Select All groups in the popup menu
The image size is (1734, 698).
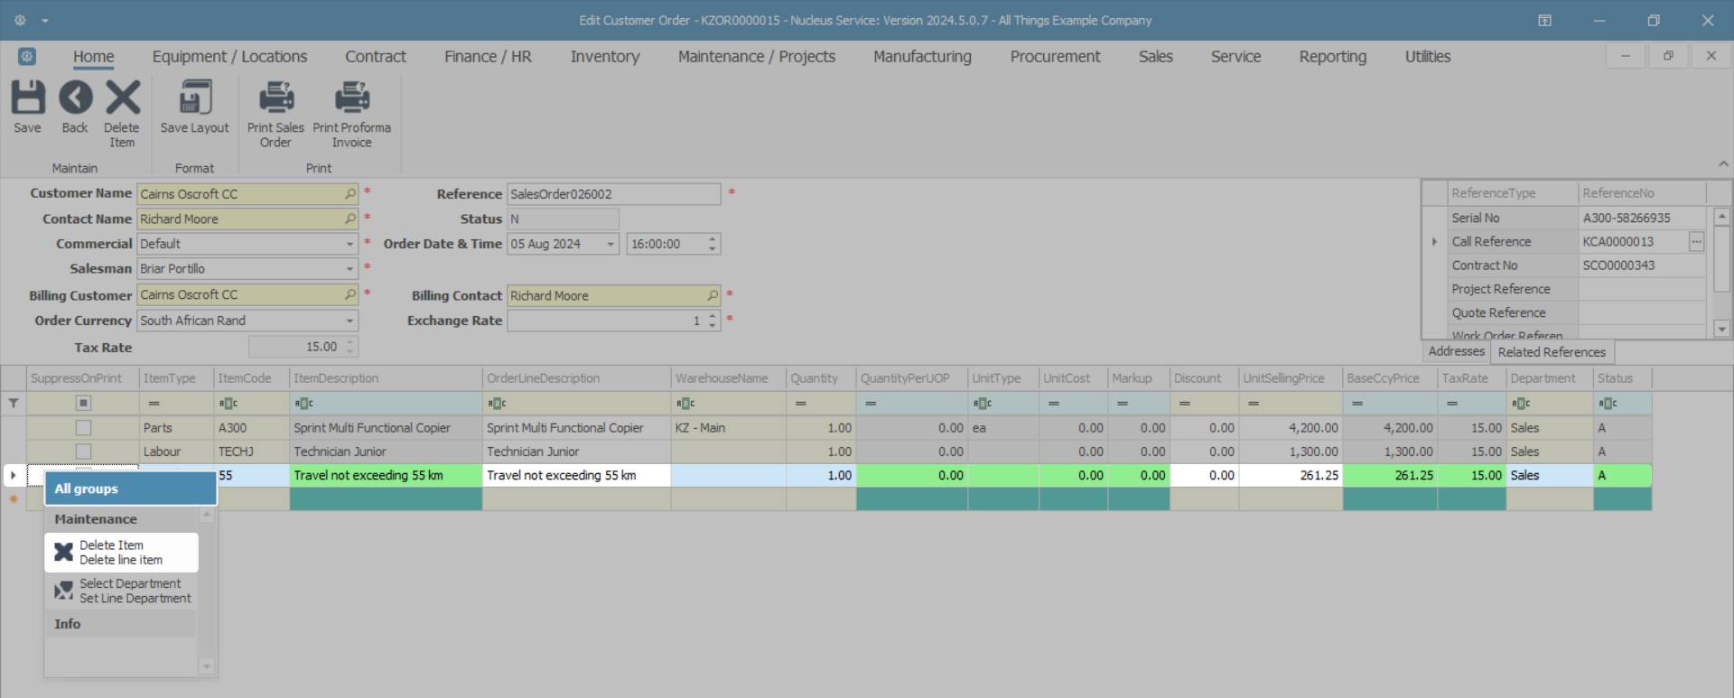pos(131,489)
